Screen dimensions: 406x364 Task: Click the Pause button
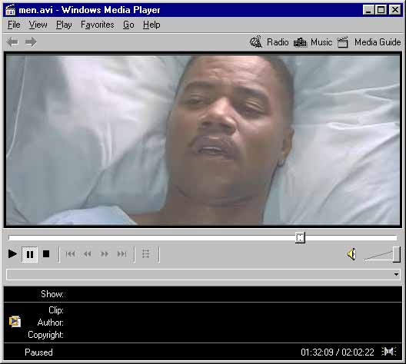click(29, 254)
